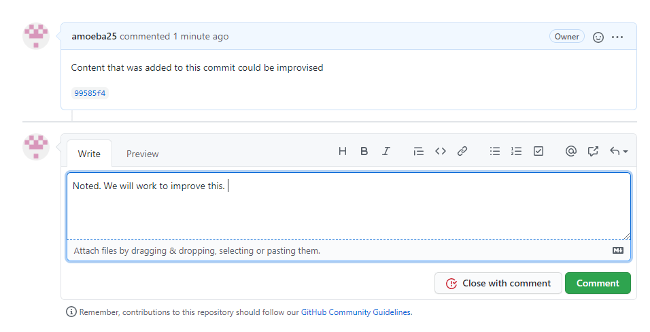Click the green Comment button
Image resolution: width=650 pixels, height=332 pixels.
(x=598, y=283)
